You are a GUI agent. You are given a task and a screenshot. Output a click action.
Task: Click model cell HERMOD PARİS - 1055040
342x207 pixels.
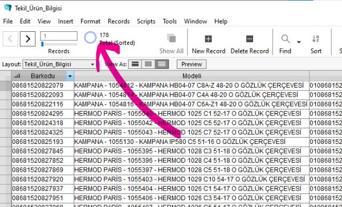click(x=192, y=113)
